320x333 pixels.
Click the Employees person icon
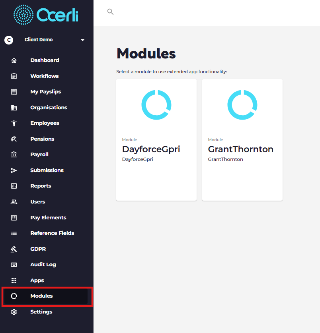(14, 123)
